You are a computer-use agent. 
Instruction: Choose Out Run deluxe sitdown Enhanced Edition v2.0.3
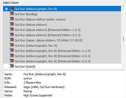(x=48, y=35)
